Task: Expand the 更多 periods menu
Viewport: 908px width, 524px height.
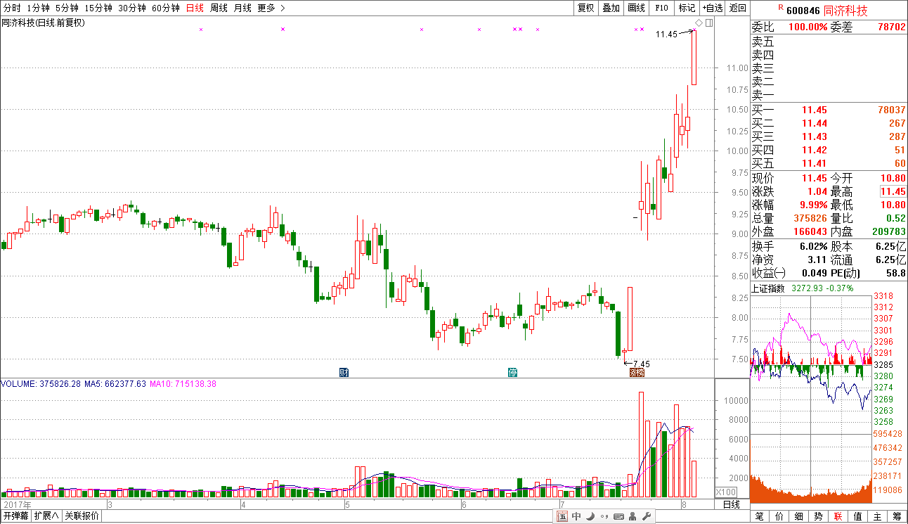Action: (271, 8)
